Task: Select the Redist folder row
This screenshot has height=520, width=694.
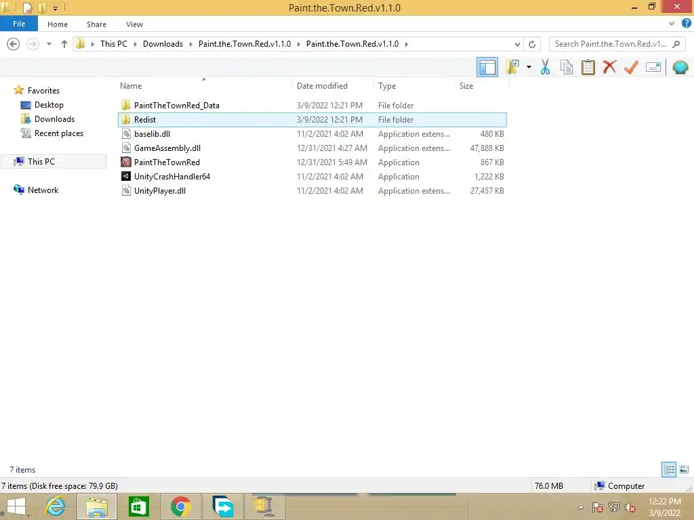Action: tap(312, 119)
